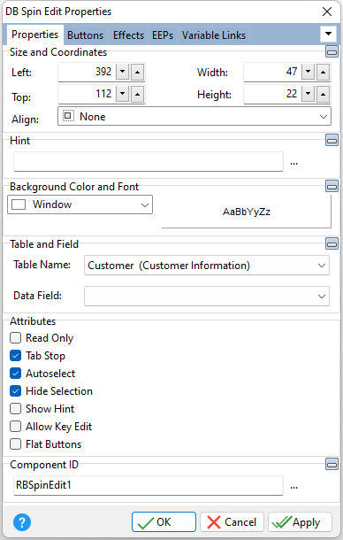This screenshot has width=343, height=540.
Task: Close the DB Spin Edit Properties dialog
Action: [327, 12]
